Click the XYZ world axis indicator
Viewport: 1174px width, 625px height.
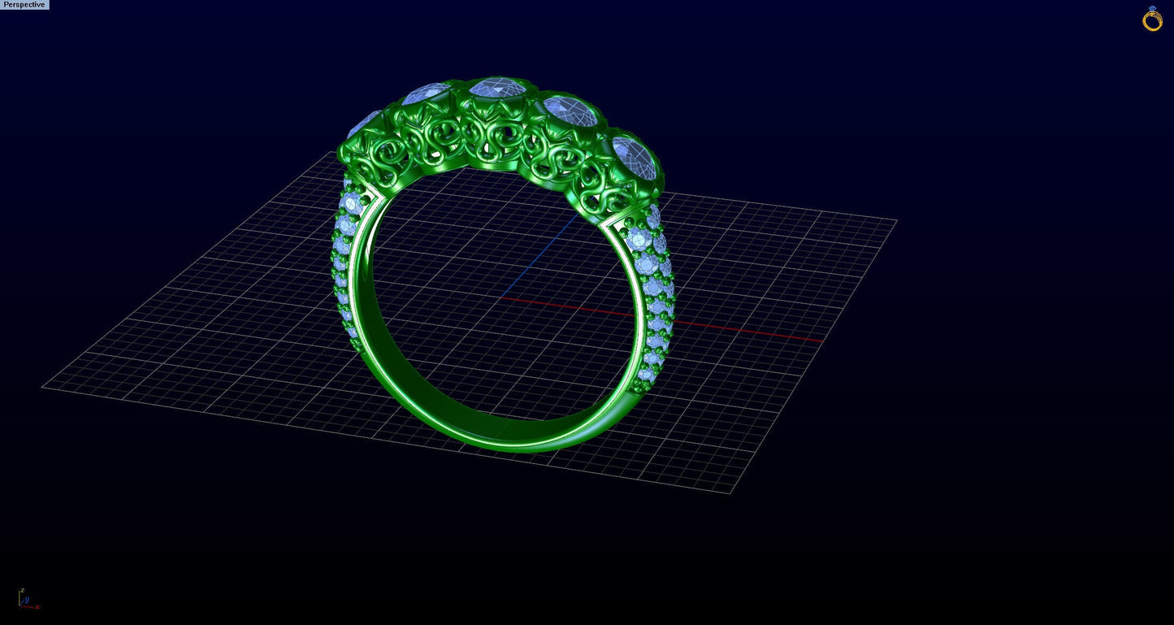click(x=28, y=600)
